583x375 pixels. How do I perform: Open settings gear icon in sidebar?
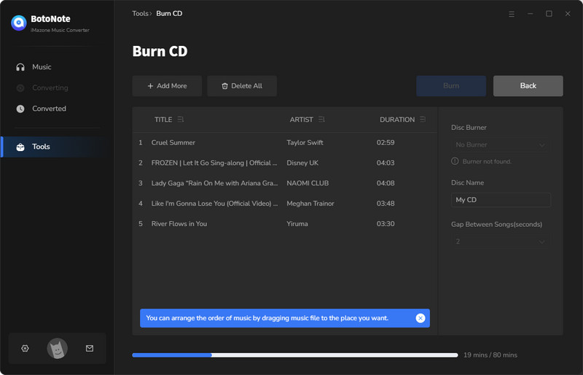[x=25, y=348]
